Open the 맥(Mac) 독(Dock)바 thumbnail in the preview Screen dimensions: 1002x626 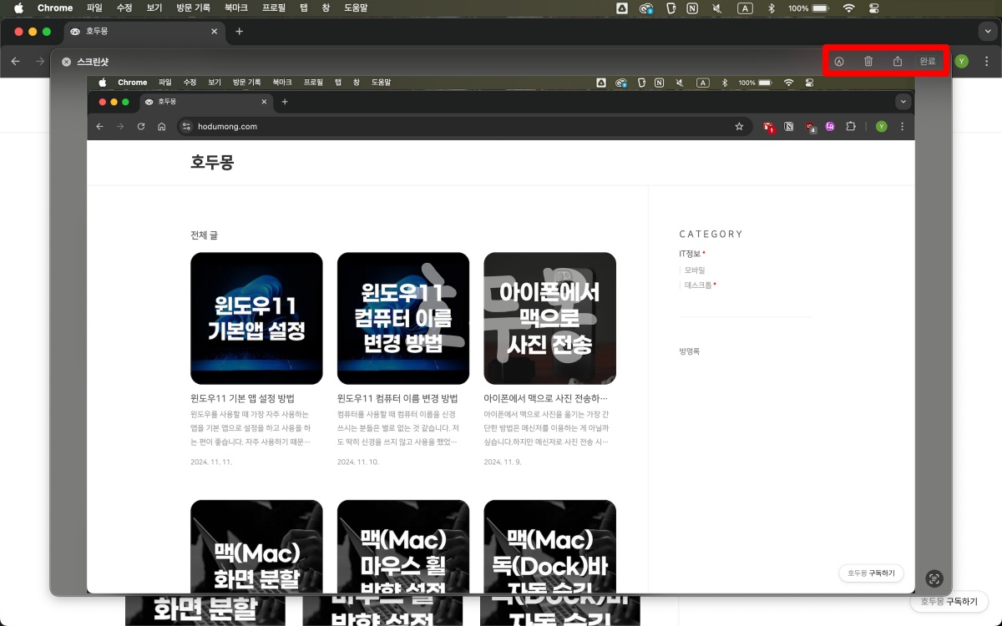click(x=549, y=546)
